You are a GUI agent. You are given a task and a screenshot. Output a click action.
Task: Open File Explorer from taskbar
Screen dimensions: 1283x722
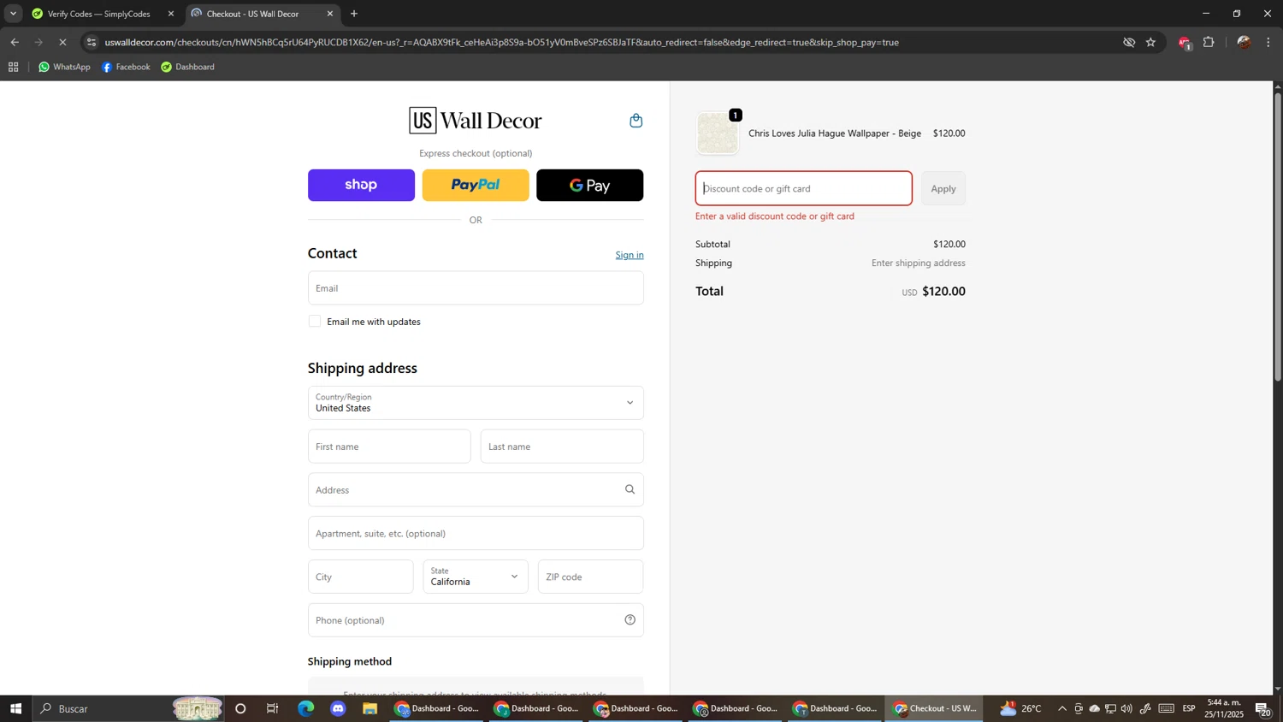coord(370,708)
